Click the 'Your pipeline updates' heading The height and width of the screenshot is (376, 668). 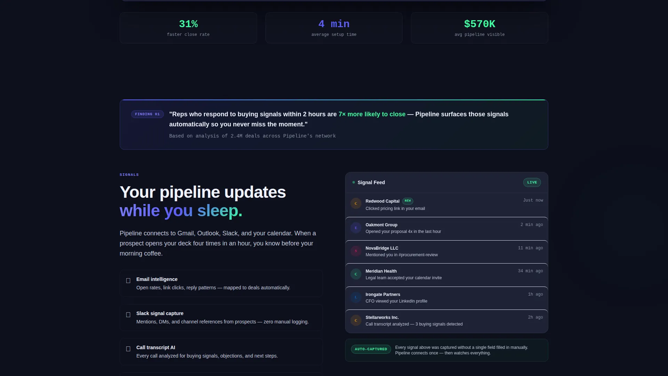(202, 192)
